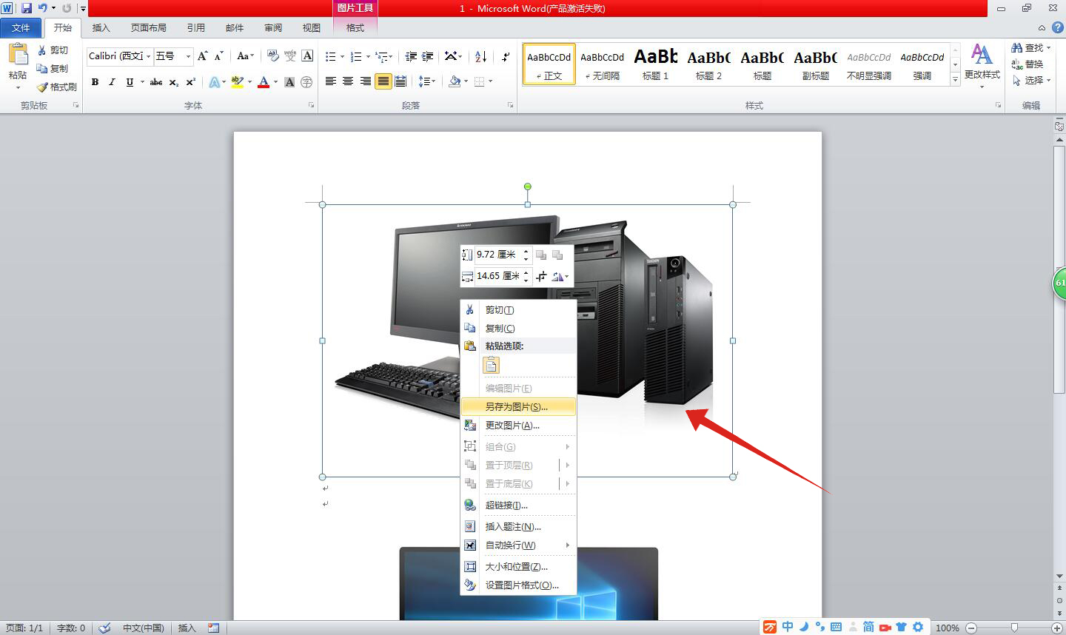Open the line spacing dropdown
The image size is (1066, 635).
click(427, 81)
